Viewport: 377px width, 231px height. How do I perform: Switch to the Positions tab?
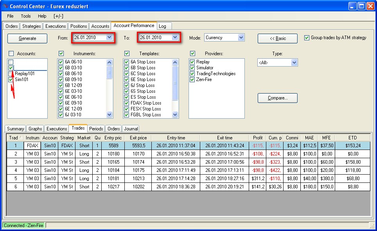[79, 26]
